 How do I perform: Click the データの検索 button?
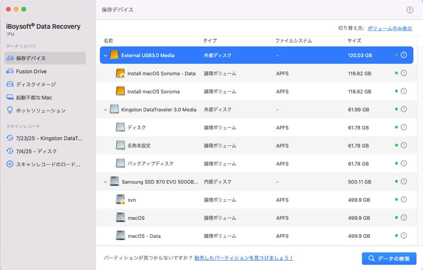coord(389,259)
